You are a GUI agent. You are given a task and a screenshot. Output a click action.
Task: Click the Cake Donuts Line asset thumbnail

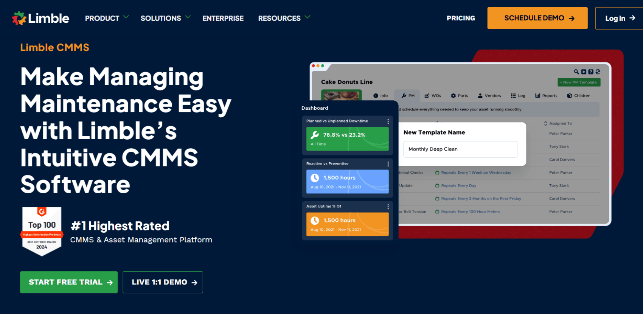[x=342, y=95]
